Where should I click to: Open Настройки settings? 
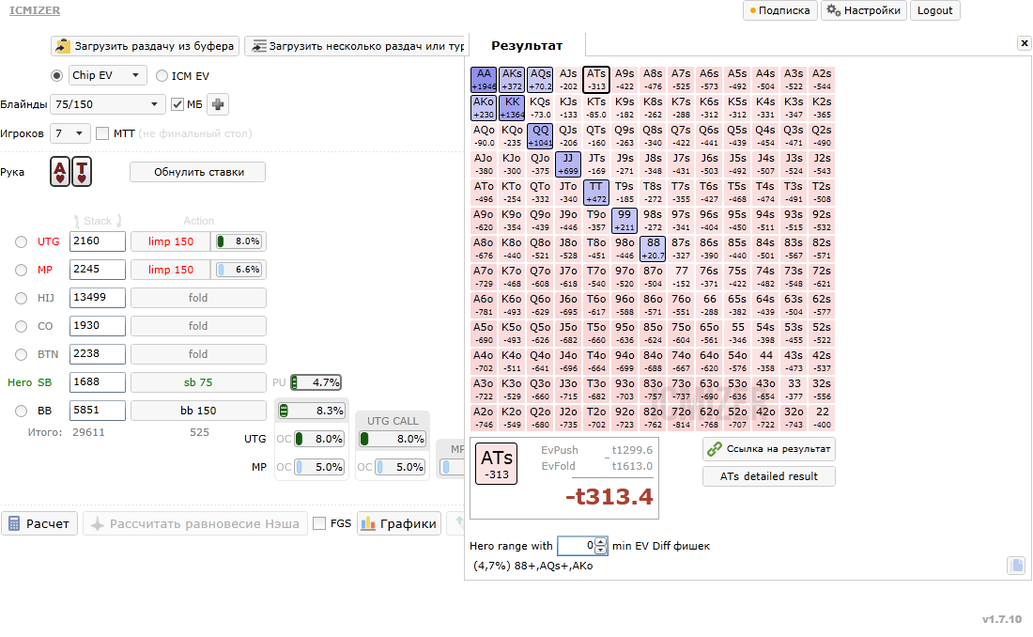(x=864, y=10)
